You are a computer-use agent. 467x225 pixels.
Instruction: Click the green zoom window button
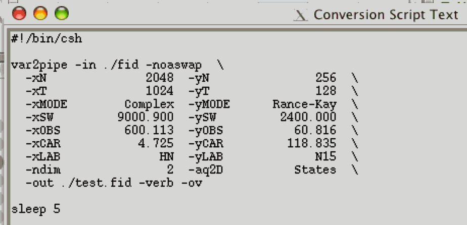click(61, 14)
